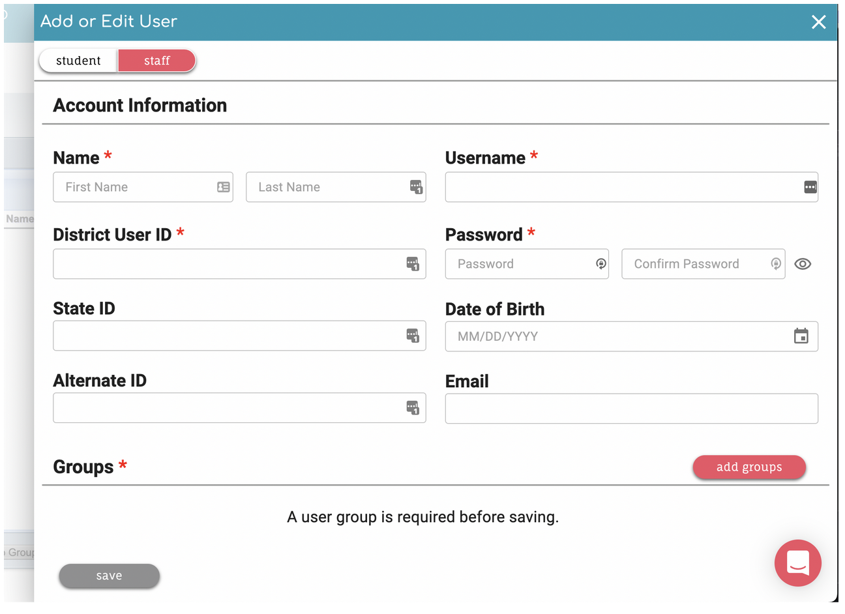The width and height of the screenshot is (845, 614).
Task: Select the staff user type
Action: pos(156,61)
